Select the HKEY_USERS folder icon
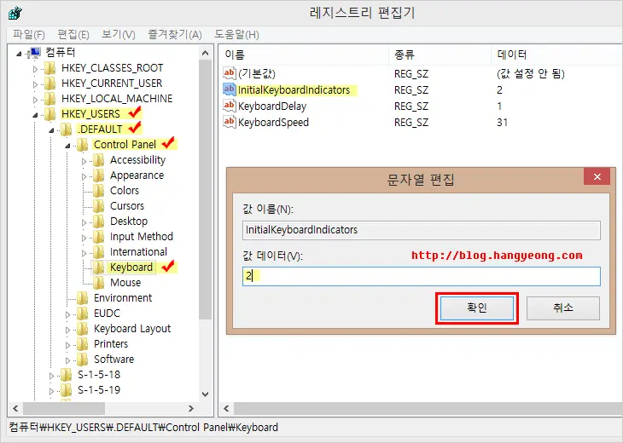 pyautogui.click(x=50, y=114)
